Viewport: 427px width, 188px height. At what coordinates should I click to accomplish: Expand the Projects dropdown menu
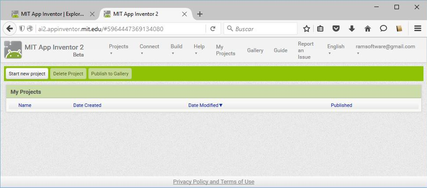pyautogui.click(x=118, y=50)
